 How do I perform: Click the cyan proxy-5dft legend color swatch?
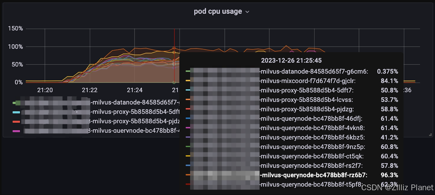[x=16, y=112]
